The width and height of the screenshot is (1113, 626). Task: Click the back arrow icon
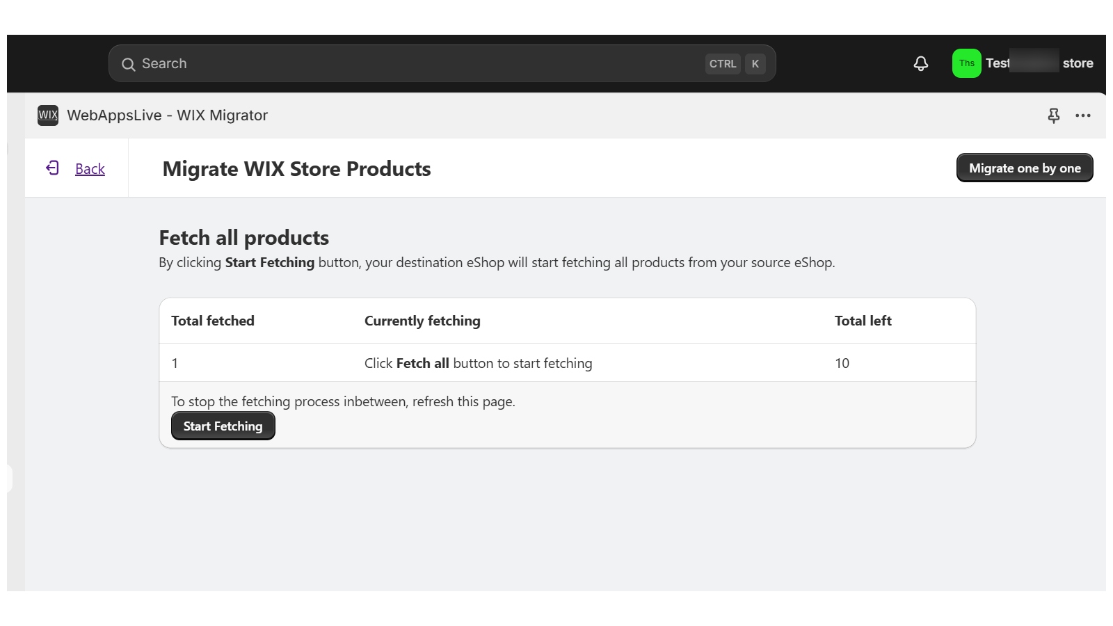[53, 168]
